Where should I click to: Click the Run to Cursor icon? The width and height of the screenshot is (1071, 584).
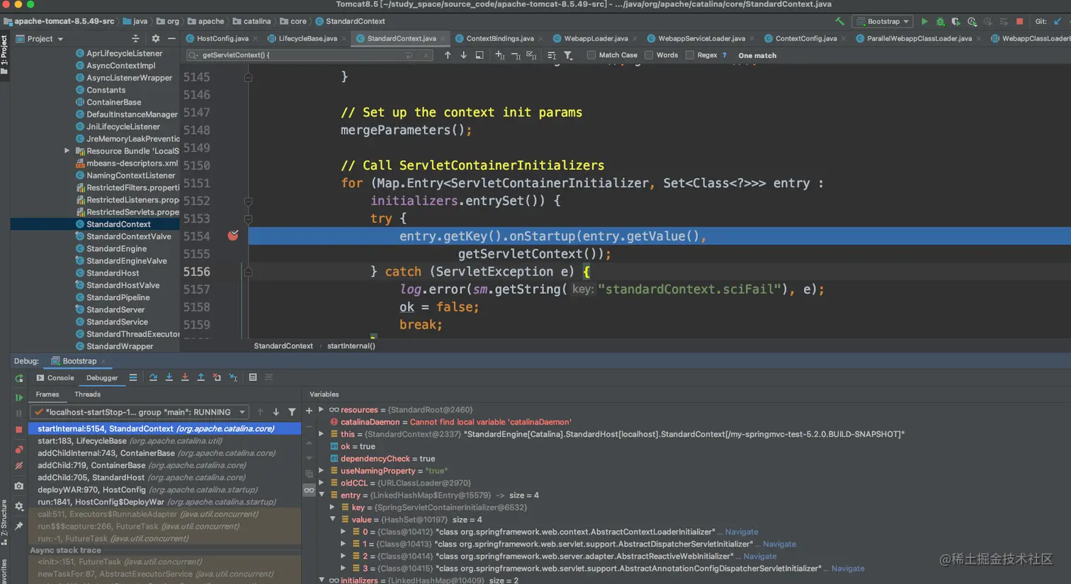pyautogui.click(x=233, y=377)
